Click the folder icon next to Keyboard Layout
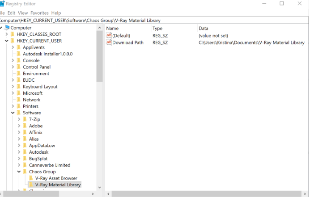This screenshot has height=197, width=310. pos(19,87)
